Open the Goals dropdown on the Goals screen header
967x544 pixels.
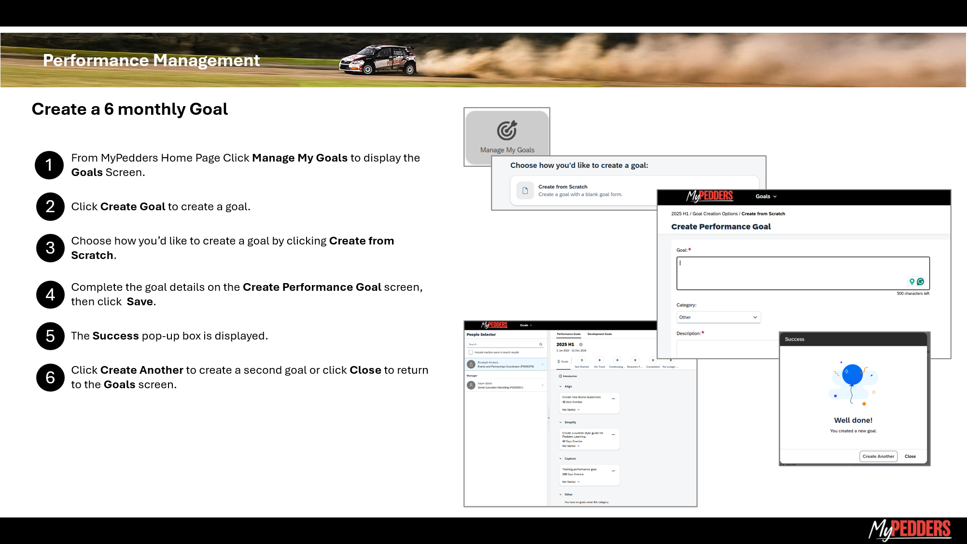coord(526,325)
